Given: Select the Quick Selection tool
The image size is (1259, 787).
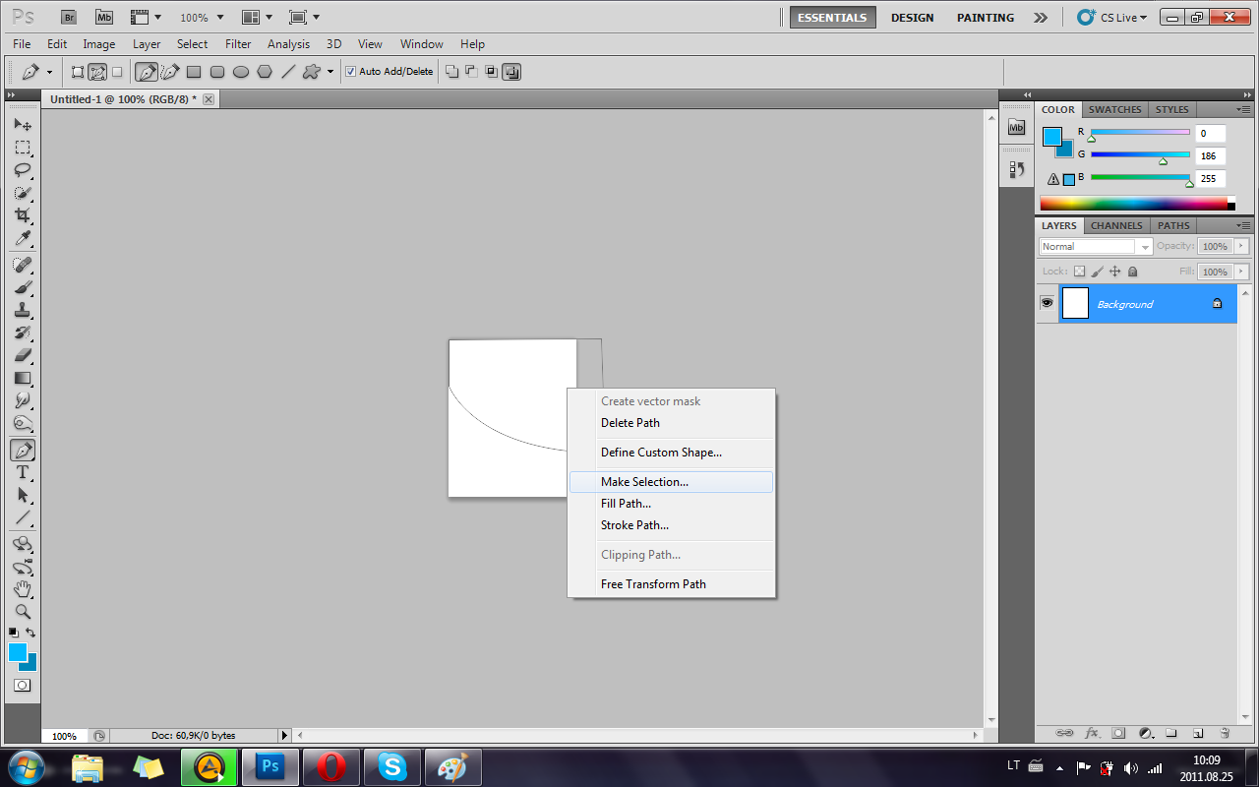Looking at the screenshot, I should point(23,193).
